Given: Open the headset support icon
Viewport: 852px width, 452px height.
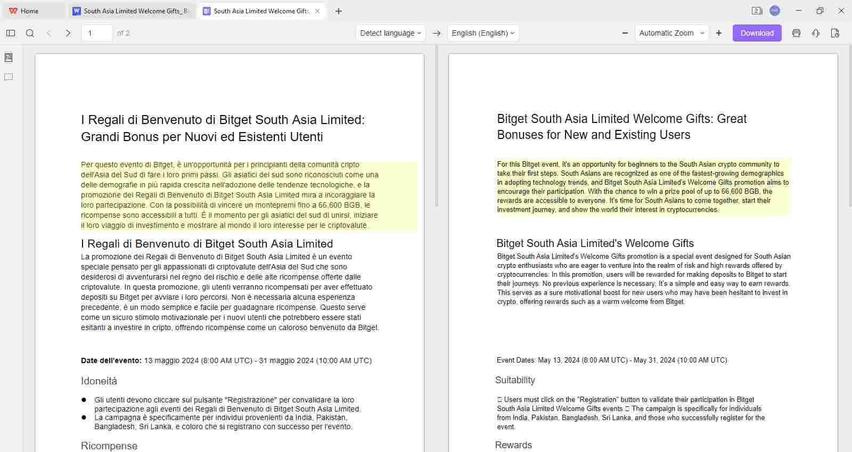Looking at the screenshot, I should (x=815, y=33).
